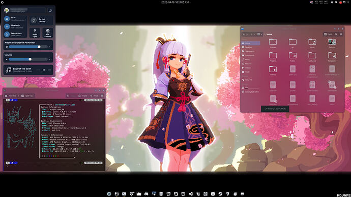This screenshot has height=197, width=351.
Task: Select the go folder icon
Action: (x=292, y=42)
